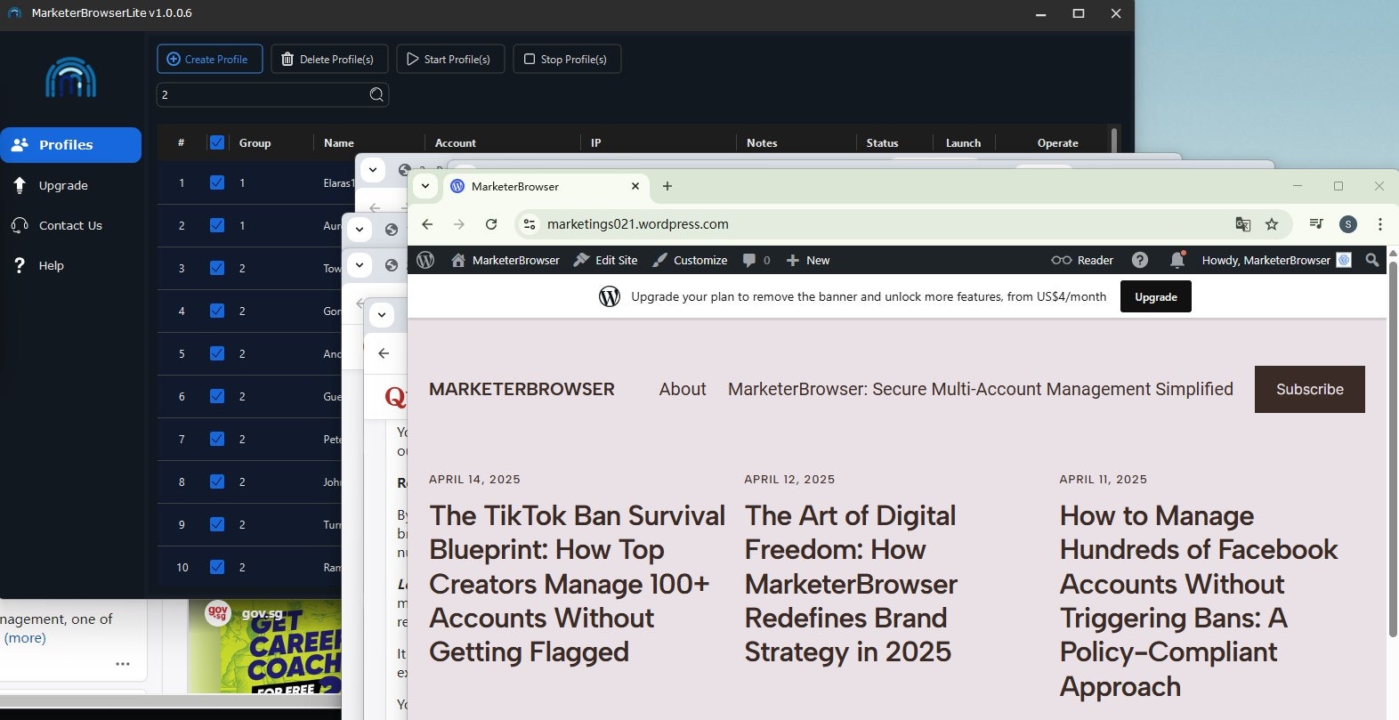Click the (more) link in bottom-left panel
Image resolution: width=1399 pixels, height=720 pixels.
point(25,638)
